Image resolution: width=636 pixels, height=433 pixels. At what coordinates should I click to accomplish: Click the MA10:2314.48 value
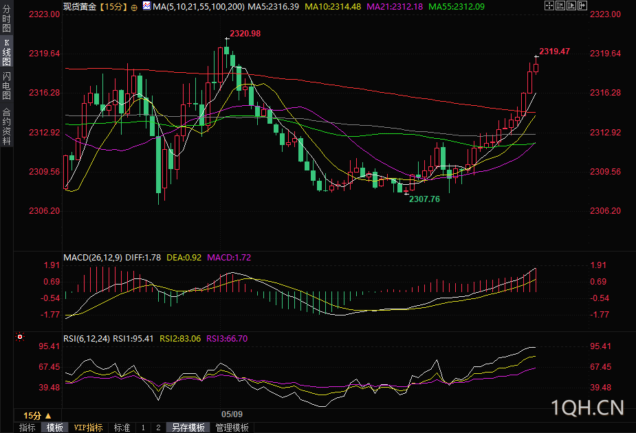tap(333, 6)
